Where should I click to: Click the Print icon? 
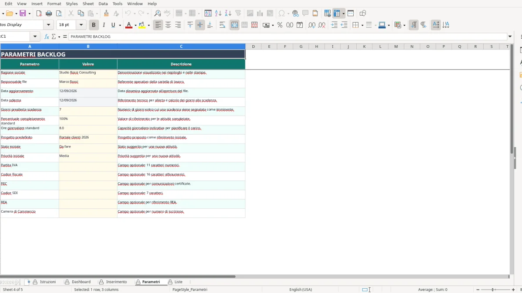tap(49, 13)
